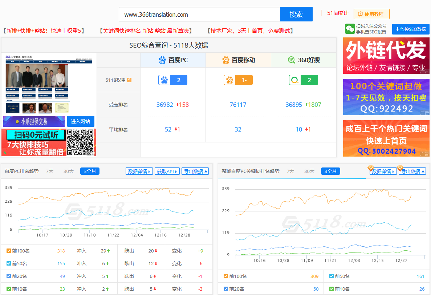
Task: Click the 前10名 count 23
Action: point(62,289)
